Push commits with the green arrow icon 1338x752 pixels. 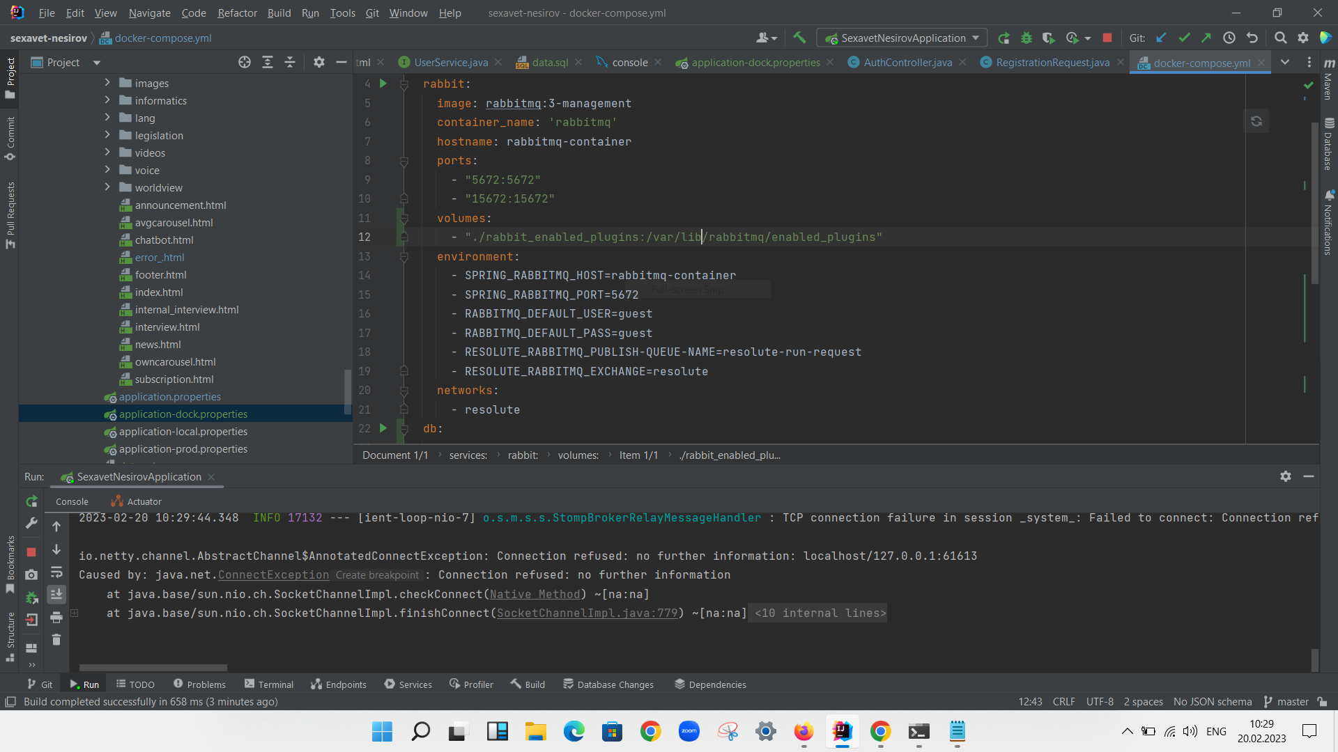coord(1208,38)
